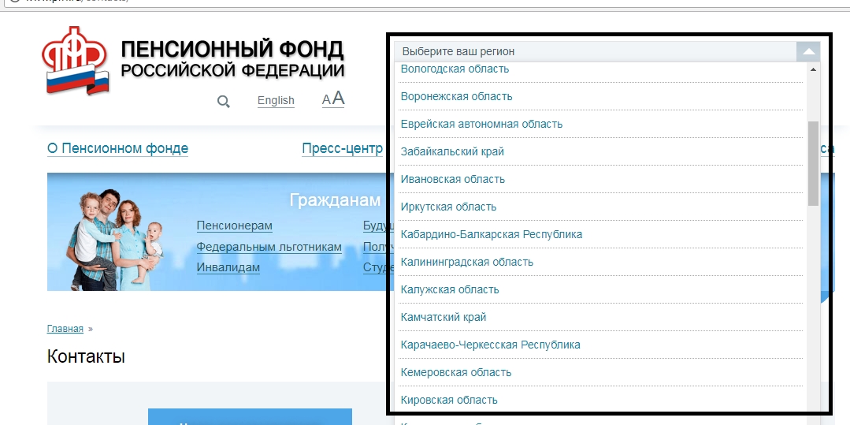Collapse the region dropdown with arrow button
Image resolution: width=850 pixels, height=425 pixels.
[x=807, y=52]
